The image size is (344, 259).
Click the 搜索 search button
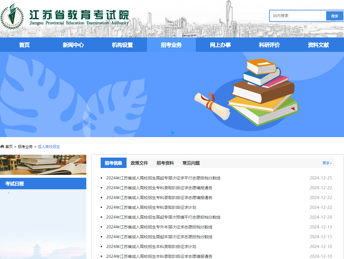(x=335, y=16)
